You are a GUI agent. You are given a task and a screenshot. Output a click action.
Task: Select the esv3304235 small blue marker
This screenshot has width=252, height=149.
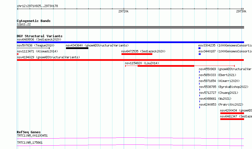coord(199,48)
